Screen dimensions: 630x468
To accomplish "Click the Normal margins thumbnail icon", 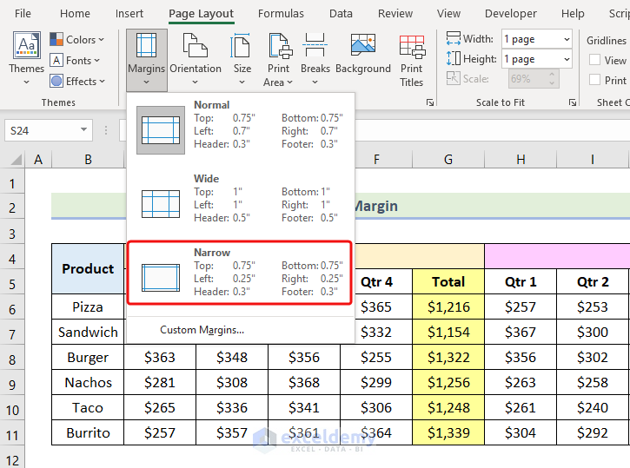I will tap(160, 130).
